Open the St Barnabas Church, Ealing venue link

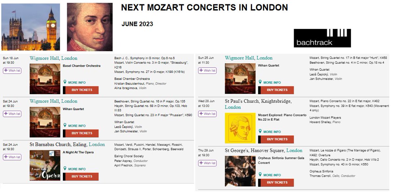click(x=58, y=144)
